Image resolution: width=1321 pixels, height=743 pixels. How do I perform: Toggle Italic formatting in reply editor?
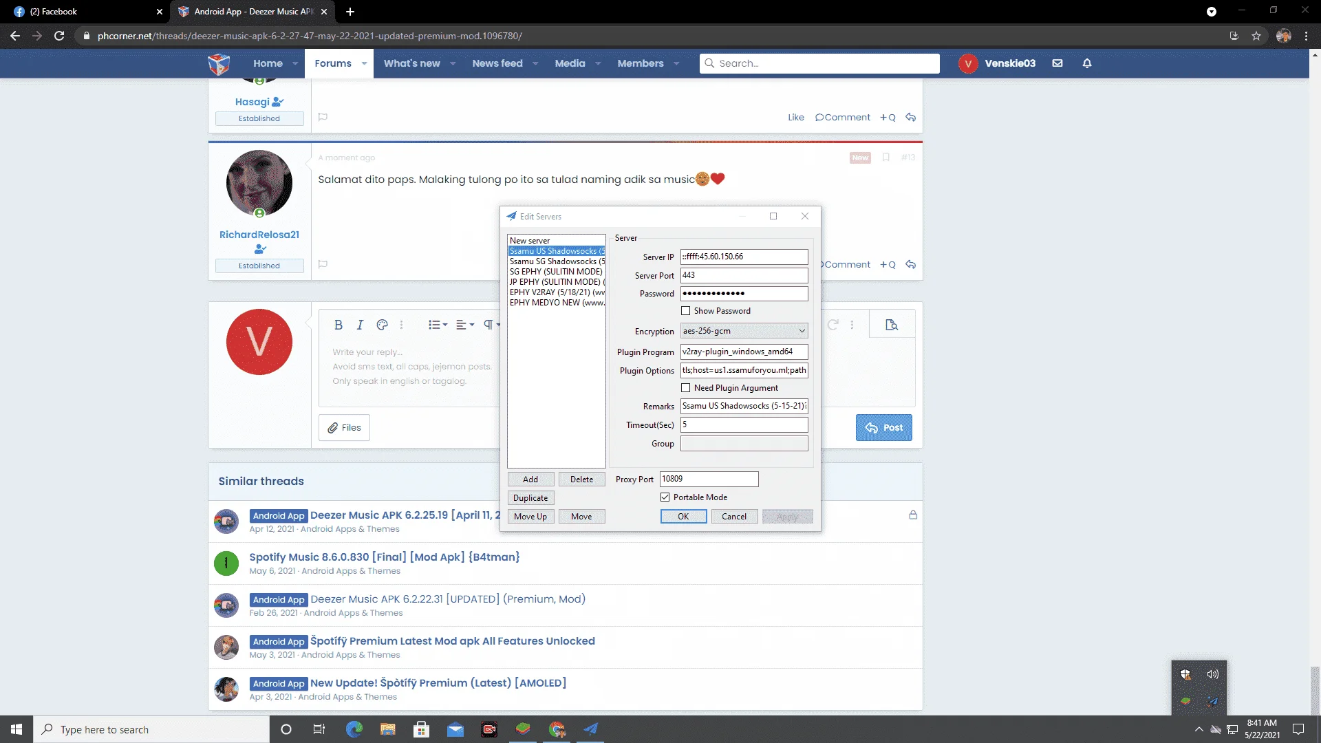[x=360, y=325]
